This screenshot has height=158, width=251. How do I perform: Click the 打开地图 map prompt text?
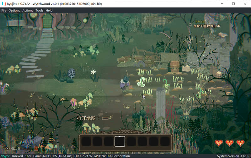[88, 118]
